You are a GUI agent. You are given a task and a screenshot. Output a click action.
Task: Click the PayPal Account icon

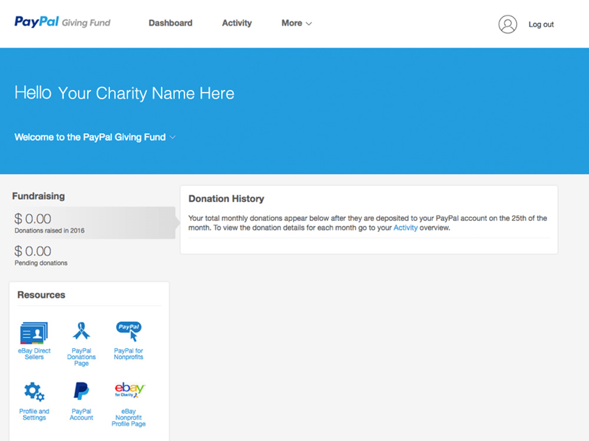81,391
